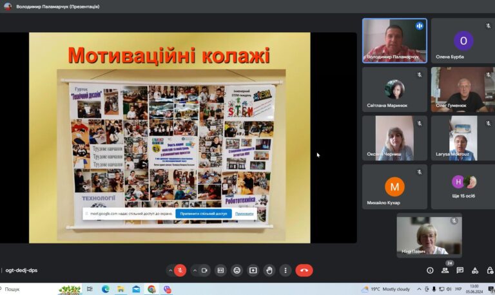Turn on closed captions
Image resolution: width=495 pixels, height=295 pixels.
click(220, 271)
